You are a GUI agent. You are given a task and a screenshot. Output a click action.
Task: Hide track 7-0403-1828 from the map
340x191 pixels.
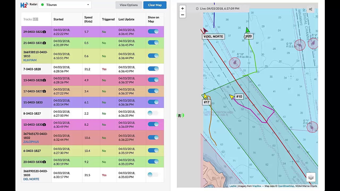pos(153,69)
